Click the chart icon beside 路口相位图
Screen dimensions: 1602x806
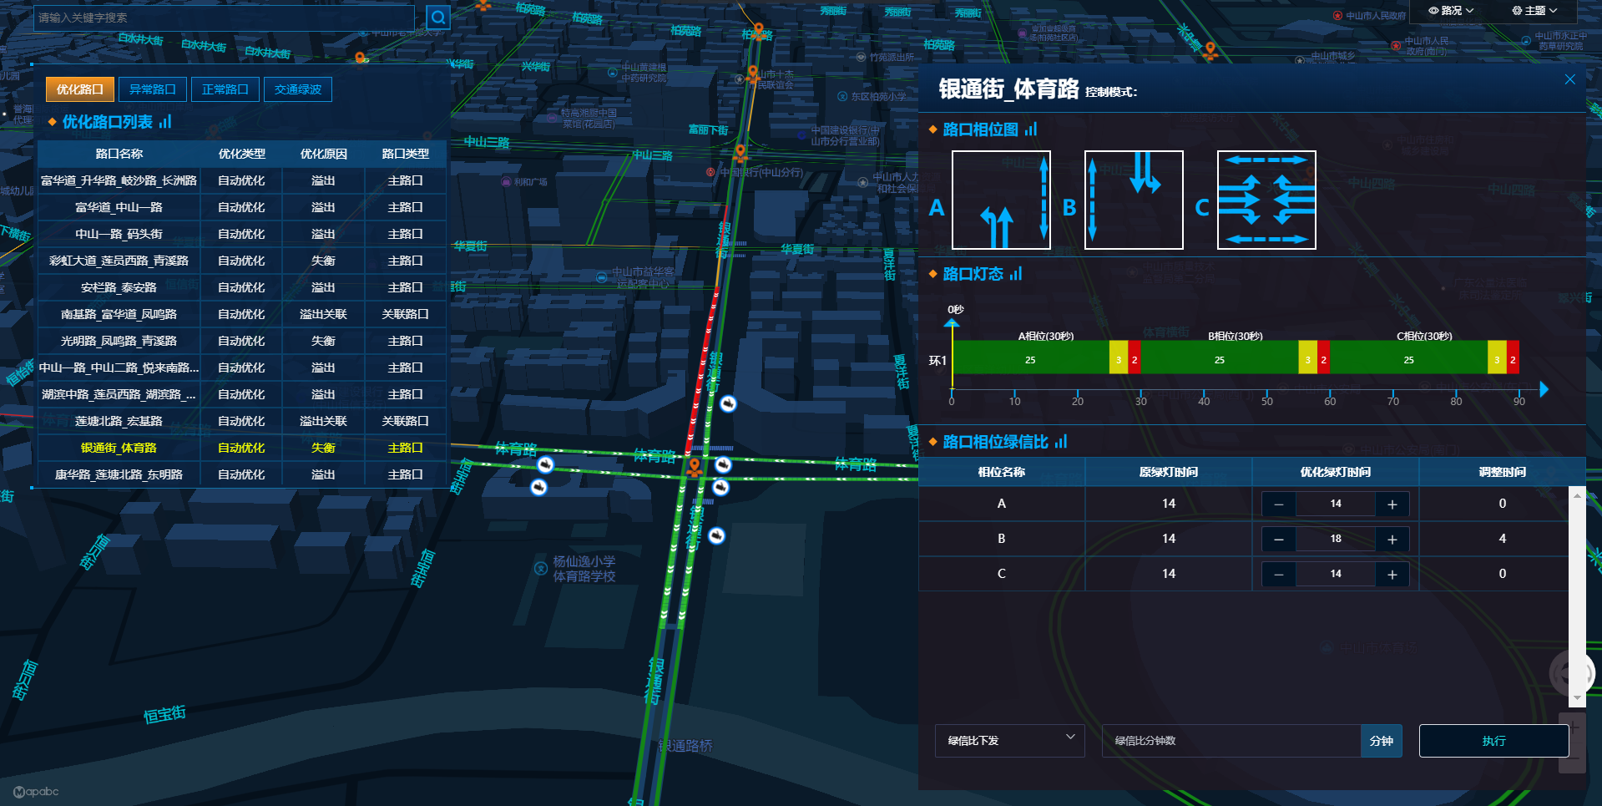point(1031,129)
